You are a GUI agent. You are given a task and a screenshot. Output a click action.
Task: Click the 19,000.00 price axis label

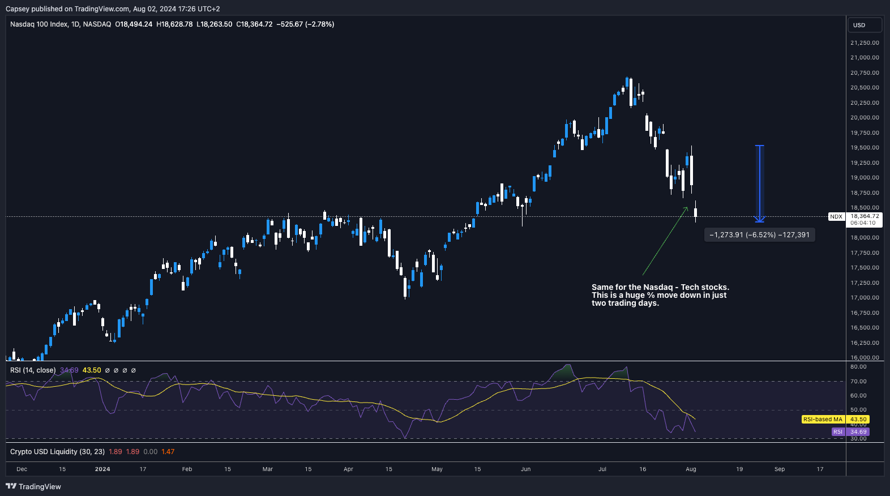865,178
